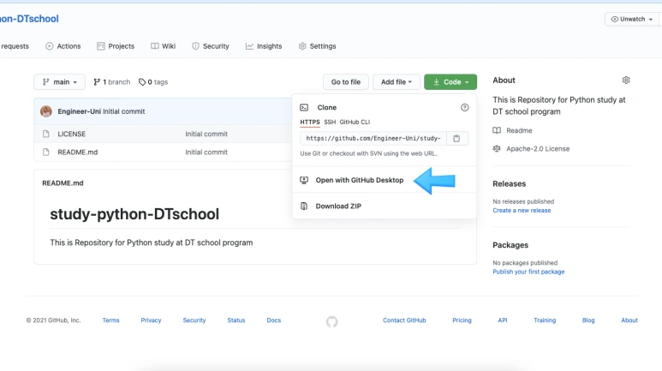Click the Go to file button
662x371 pixels.
coord(346,82)
